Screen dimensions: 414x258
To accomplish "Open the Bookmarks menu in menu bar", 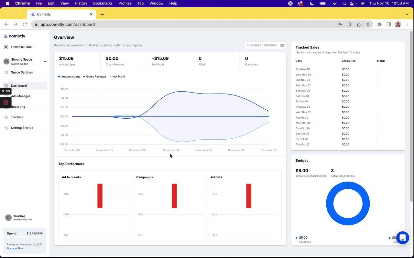I will click(x=103, y=3).
